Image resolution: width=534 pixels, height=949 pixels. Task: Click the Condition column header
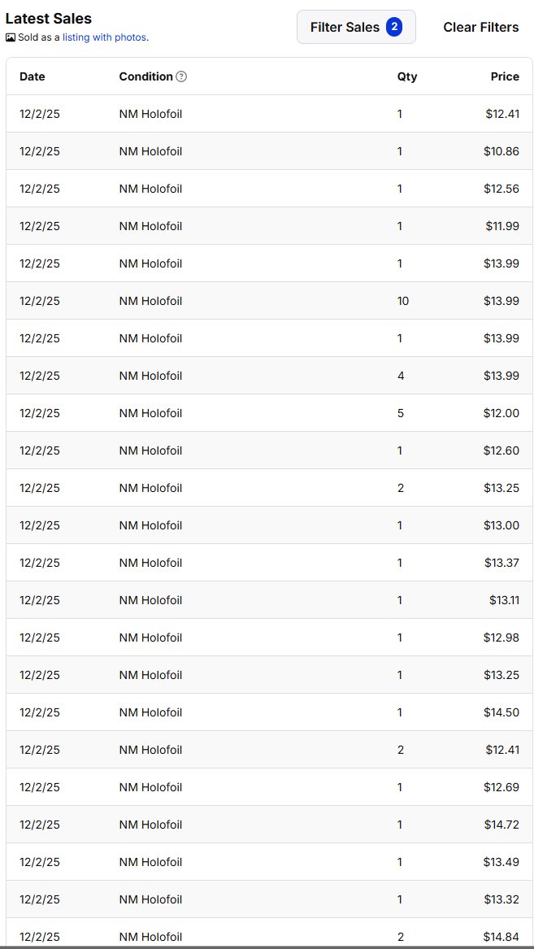click(x=145, y=77)
